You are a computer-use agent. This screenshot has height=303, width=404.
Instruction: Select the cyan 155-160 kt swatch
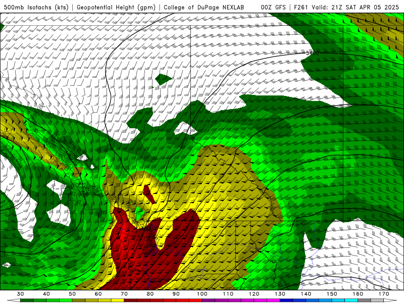click(351, 300)
